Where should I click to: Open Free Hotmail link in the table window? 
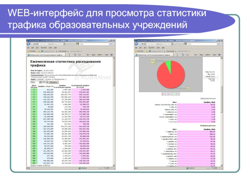click(61, 51)
